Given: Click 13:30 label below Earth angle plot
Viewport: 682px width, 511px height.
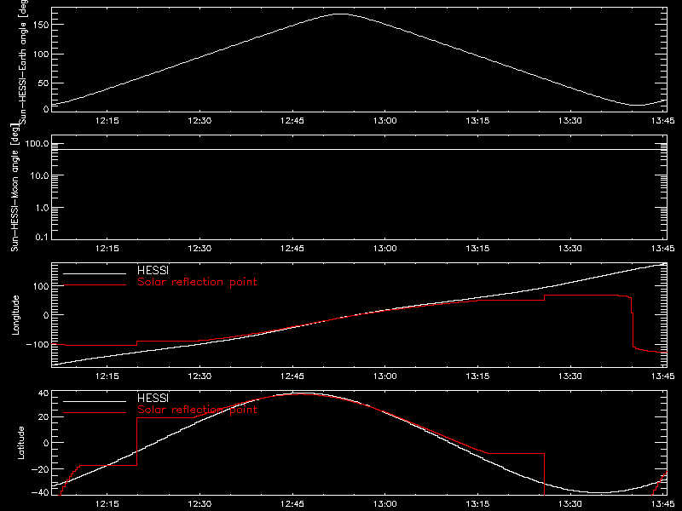Looking at the screenshot, I should [570, 120].
